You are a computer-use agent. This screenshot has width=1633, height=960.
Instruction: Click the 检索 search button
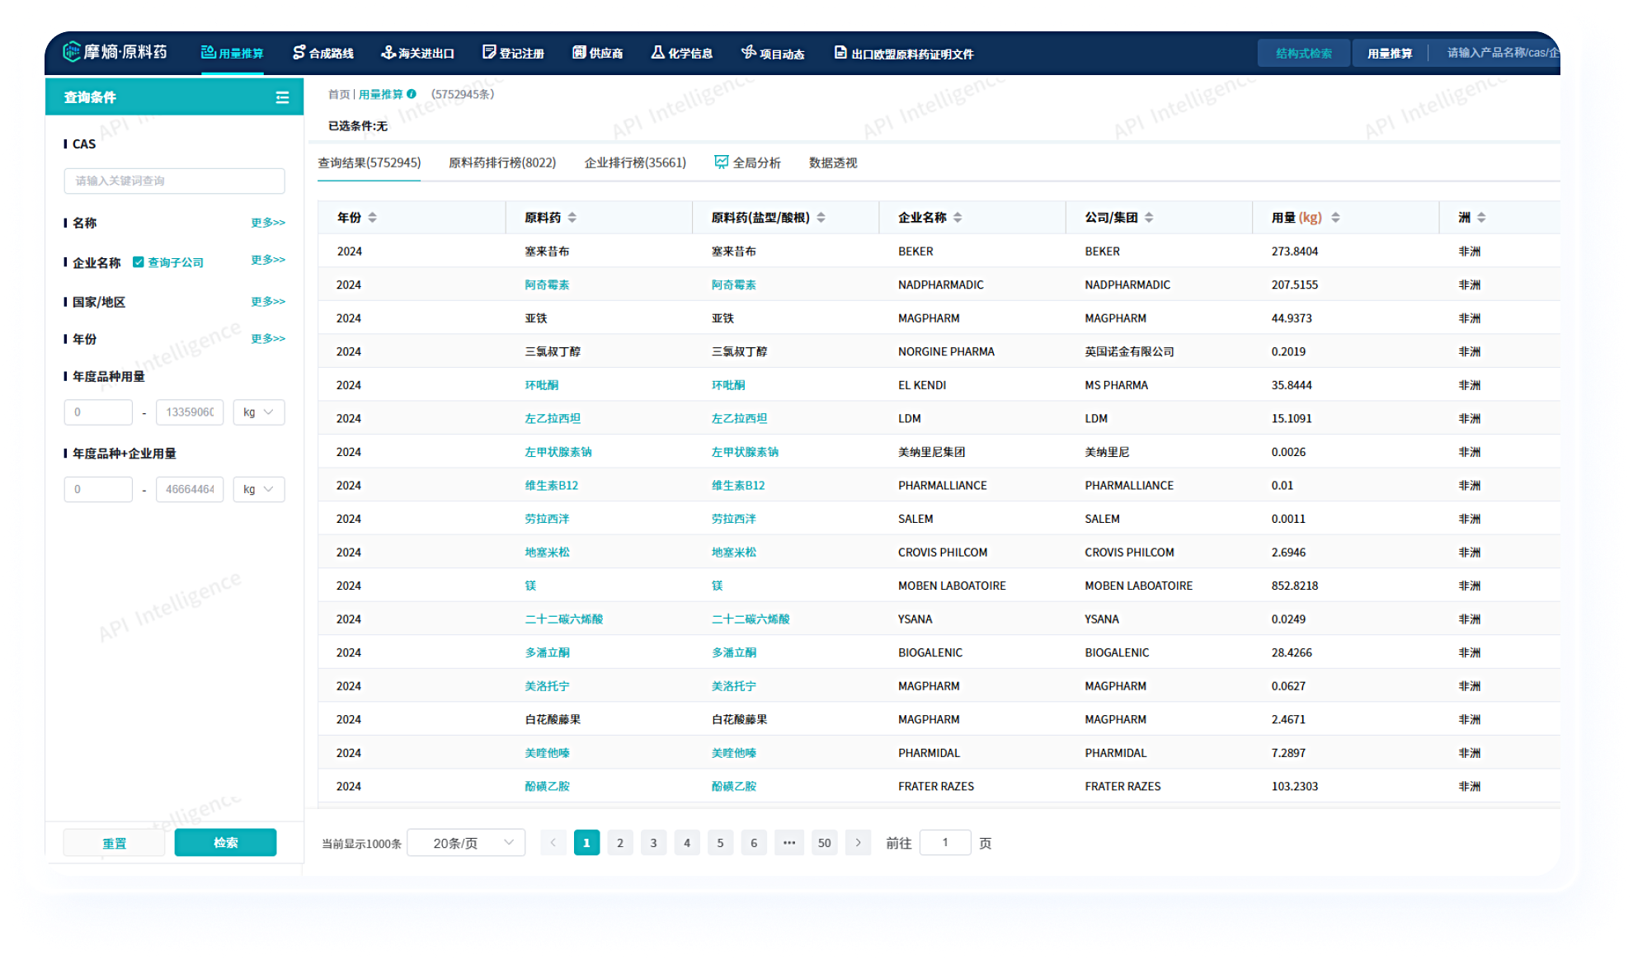225,843
